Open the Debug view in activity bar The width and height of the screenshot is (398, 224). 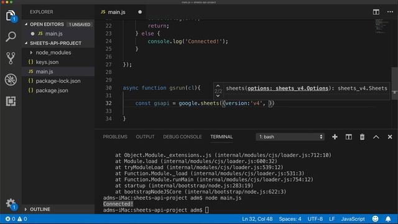pos(11,80)
